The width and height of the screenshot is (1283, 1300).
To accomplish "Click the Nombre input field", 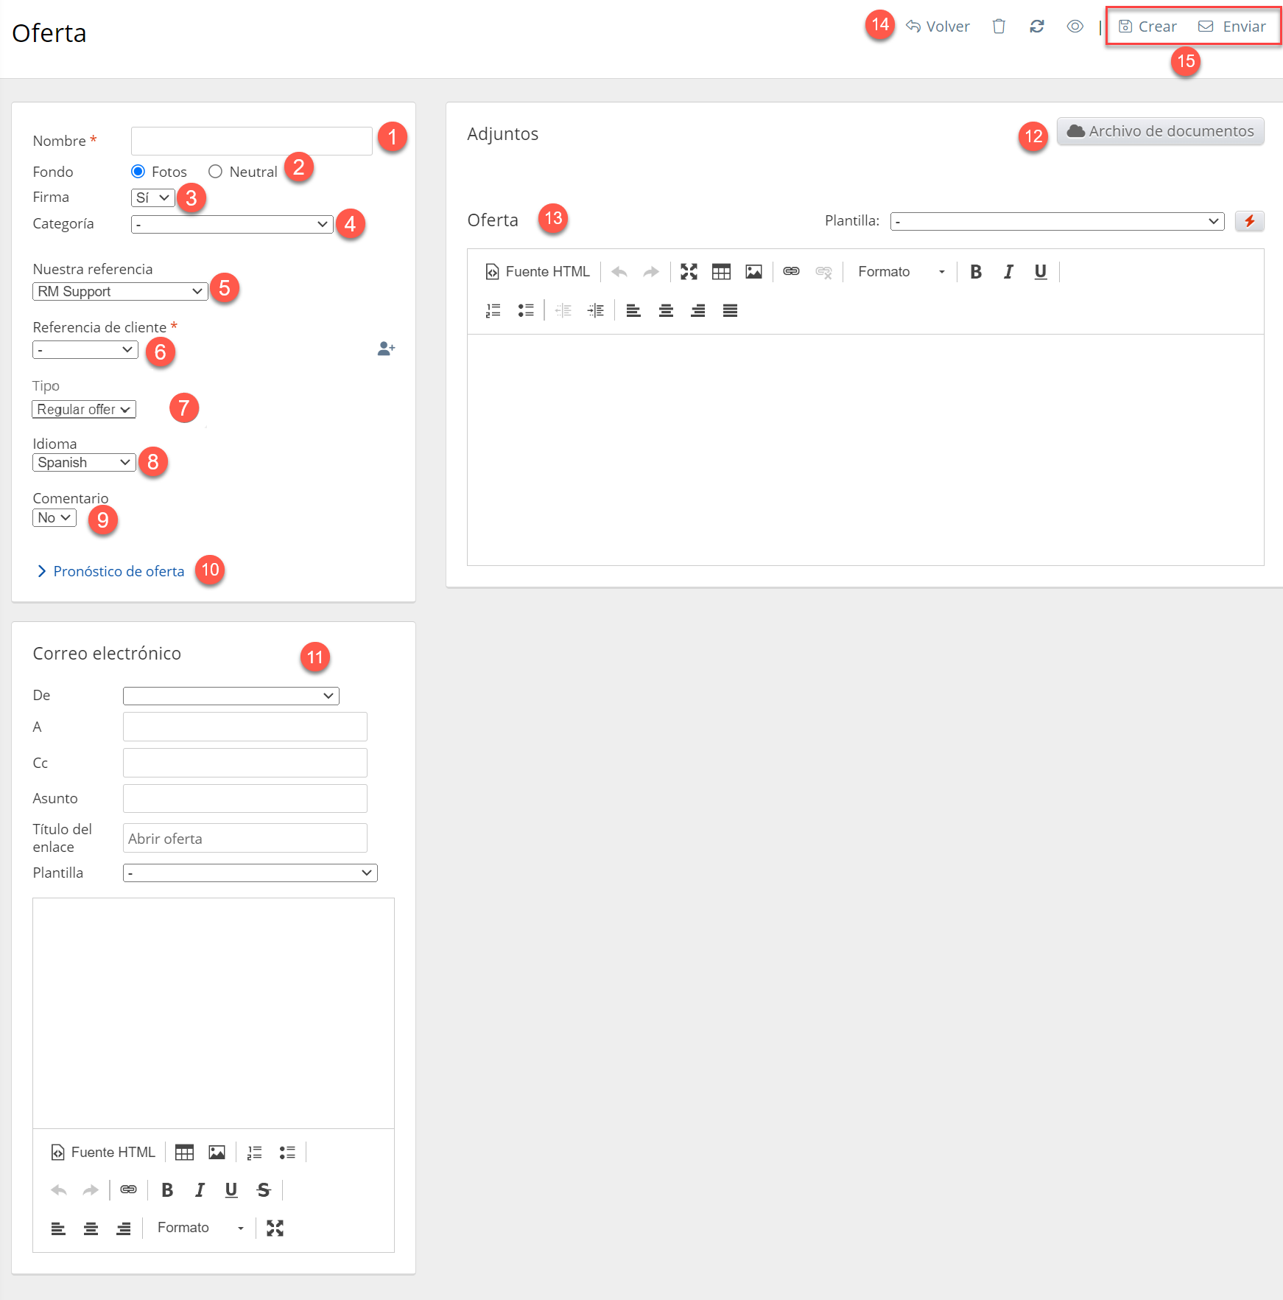I will [251, 141].
